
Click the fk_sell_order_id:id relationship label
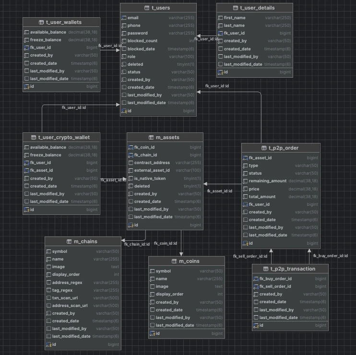[250, 256]
